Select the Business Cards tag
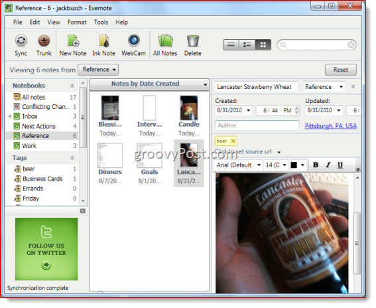376x308 pixels. coord(42,179)
